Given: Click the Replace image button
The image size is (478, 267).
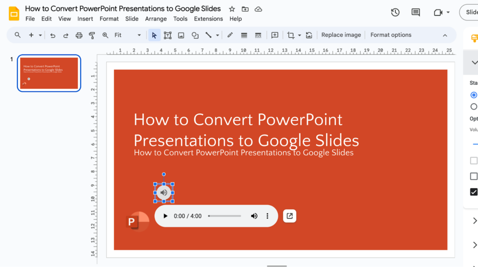Looking at the screenshot, I should [x=341, y=35].
